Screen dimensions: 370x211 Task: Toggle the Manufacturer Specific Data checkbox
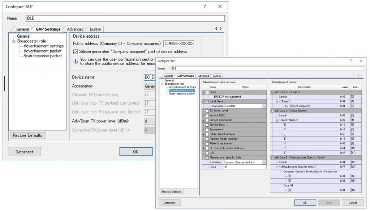point(207,157)
